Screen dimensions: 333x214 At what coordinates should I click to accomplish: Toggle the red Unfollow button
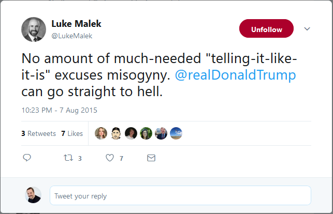pos(266,28)
